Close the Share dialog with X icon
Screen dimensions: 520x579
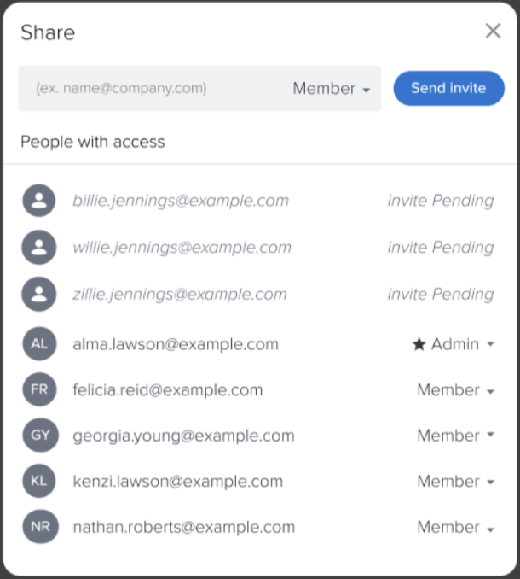[x=493, y=31]
